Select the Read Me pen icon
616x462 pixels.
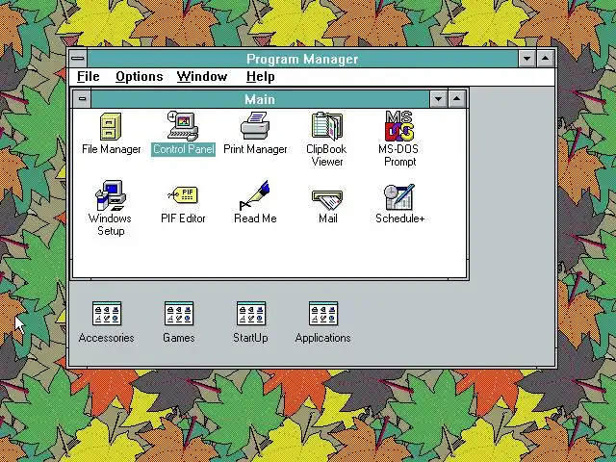[x=255, y=195]
